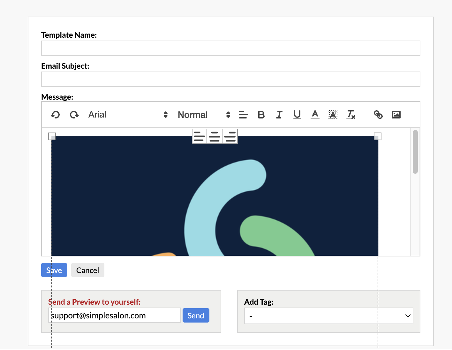The height and width of the screenshot is (350, 452).
Task: Align selected image to the left
Action: click(200, 136)
